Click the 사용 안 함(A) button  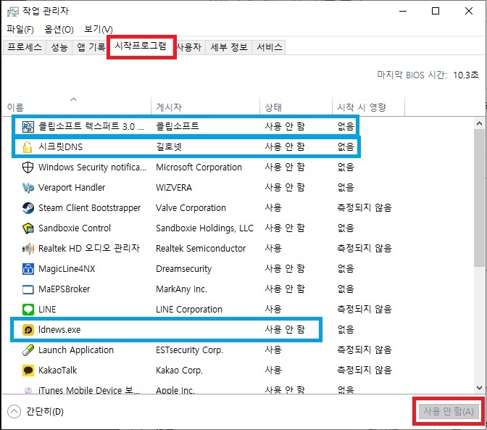[x=449, y=411]
